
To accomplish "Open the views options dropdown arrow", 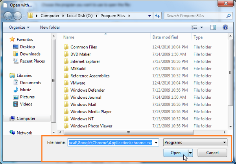I will [201, 28].
